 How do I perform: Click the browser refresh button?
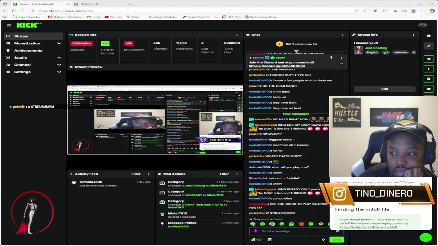(x=14, y=11)
